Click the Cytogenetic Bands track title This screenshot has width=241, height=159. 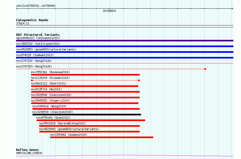pyautogui.click(x=32, y=20)
